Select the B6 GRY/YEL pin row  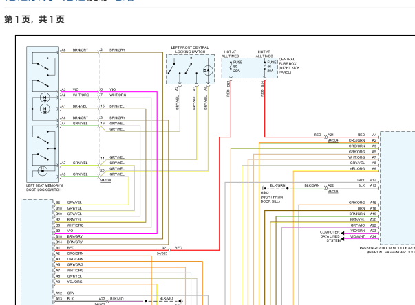[x=69, y=203]
